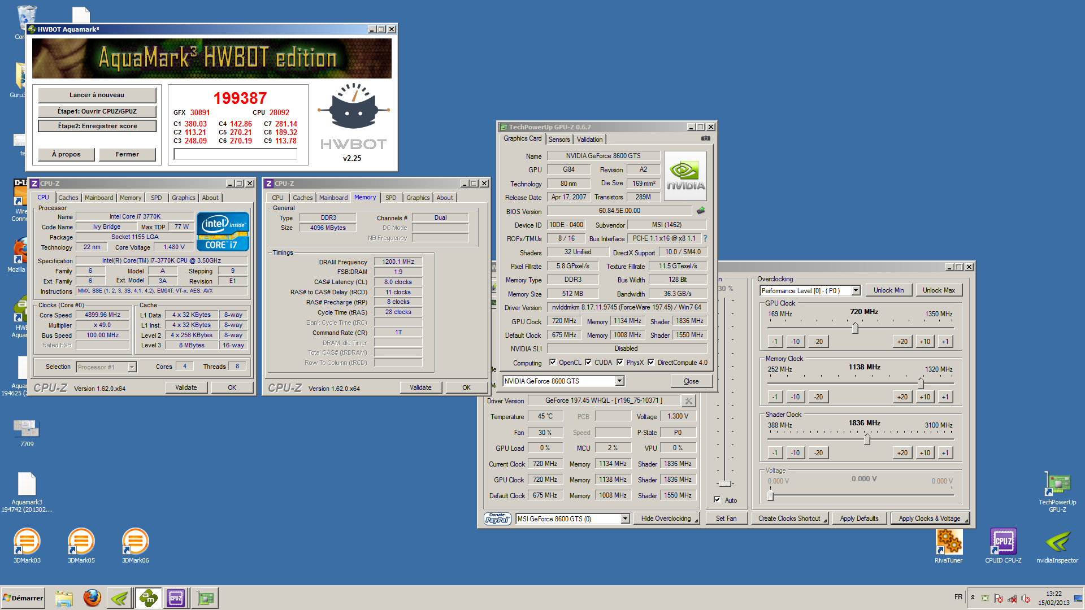Open the 7709 desktop file
The height and width of the screenshot is (610, 1085).
pyautogui.click(x=27, y=433)
